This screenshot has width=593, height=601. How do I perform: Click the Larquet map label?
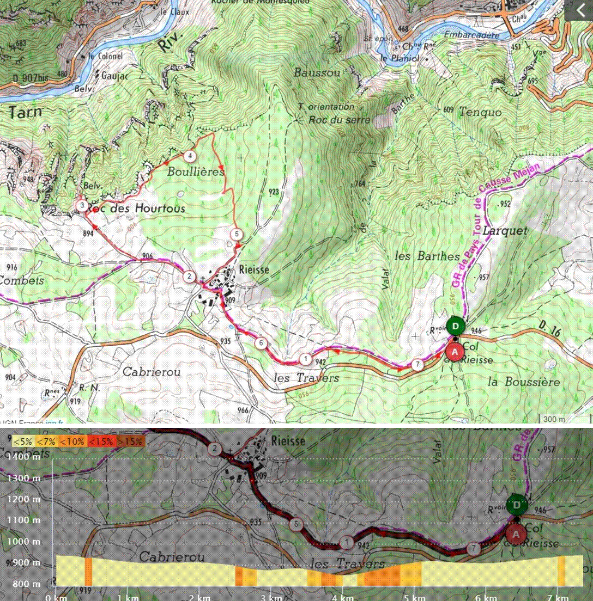(505, 231)
